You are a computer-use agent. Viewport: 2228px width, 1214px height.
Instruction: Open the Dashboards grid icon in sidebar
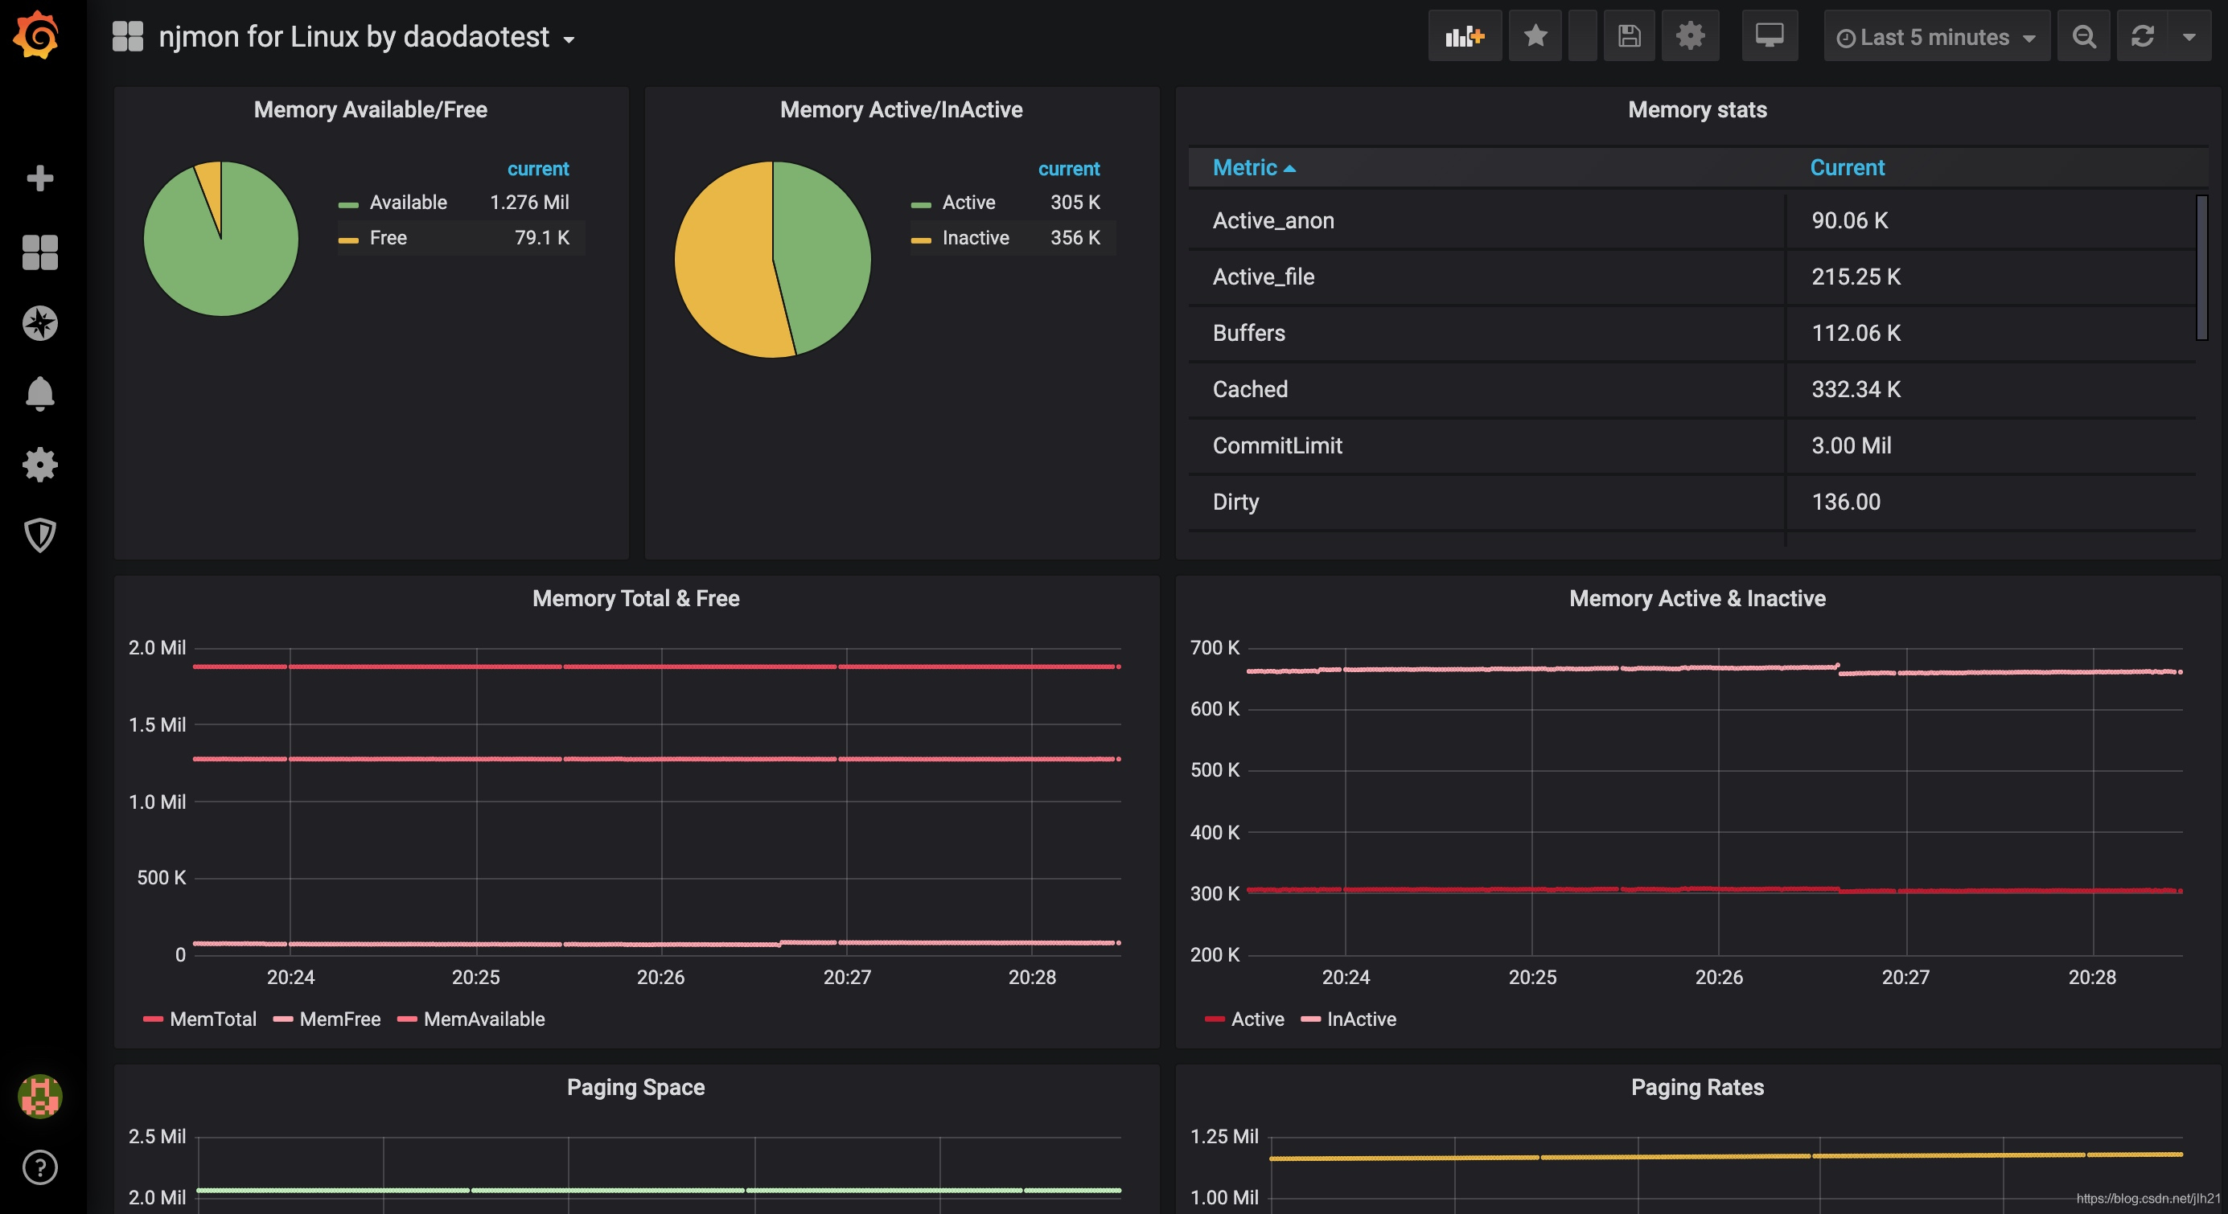[39, 252]
